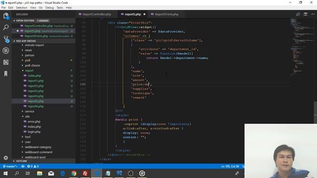Open the Extensions view icon
Viewport: 317px width, 178px height.
click(6, 62)
